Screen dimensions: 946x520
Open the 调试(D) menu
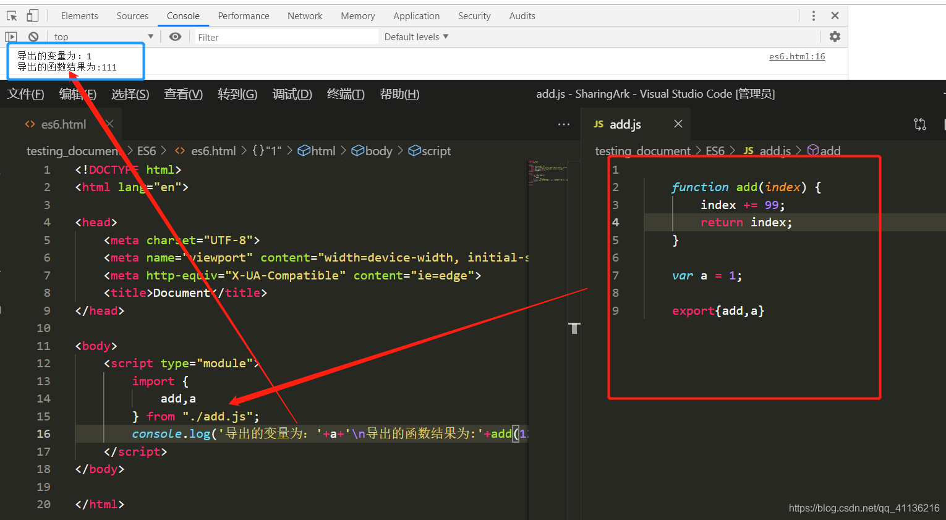click(292, 94)
